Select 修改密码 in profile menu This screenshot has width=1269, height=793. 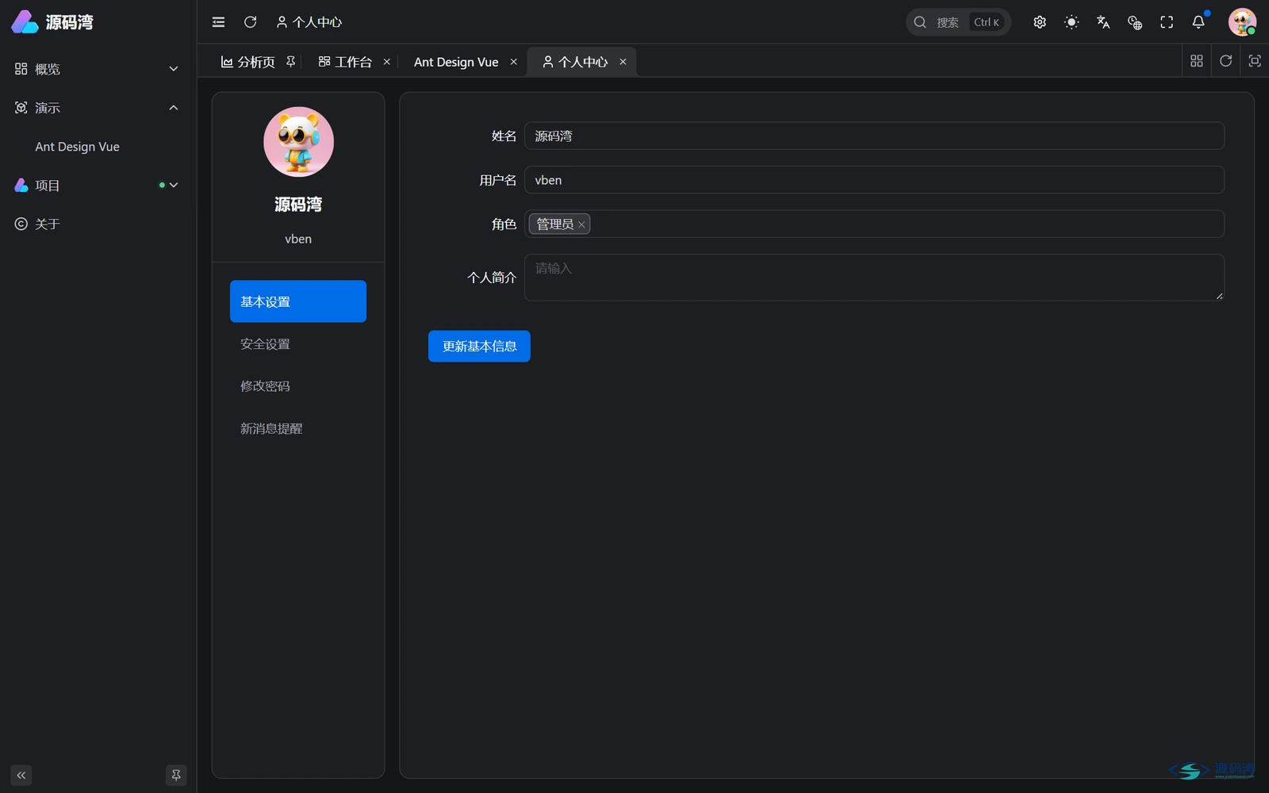point(298,386)
